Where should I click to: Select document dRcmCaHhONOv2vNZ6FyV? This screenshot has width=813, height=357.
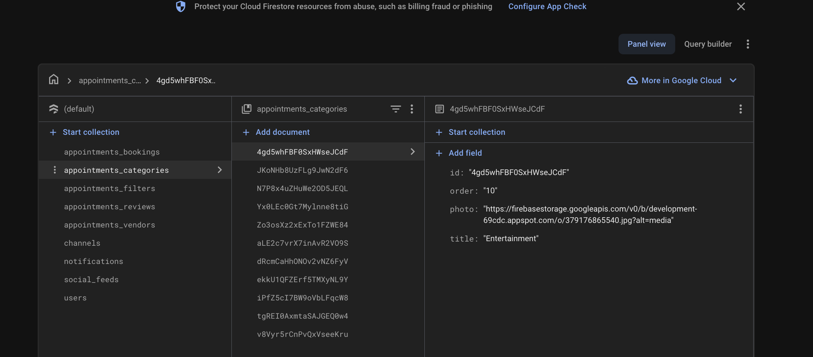point(303,261)
